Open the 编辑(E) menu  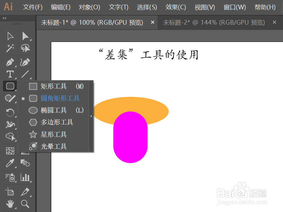coord(61,7)
